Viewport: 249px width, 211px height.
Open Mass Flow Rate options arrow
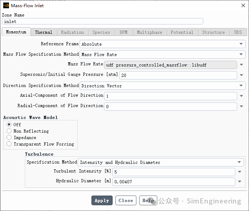tap(241, 65)
